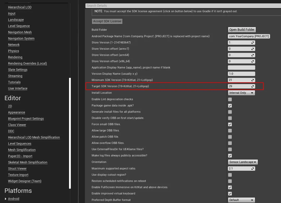Select Blueprint Project Settings in sidebar
This screenshot has width=281, height=203.
[x=26, y=119]
